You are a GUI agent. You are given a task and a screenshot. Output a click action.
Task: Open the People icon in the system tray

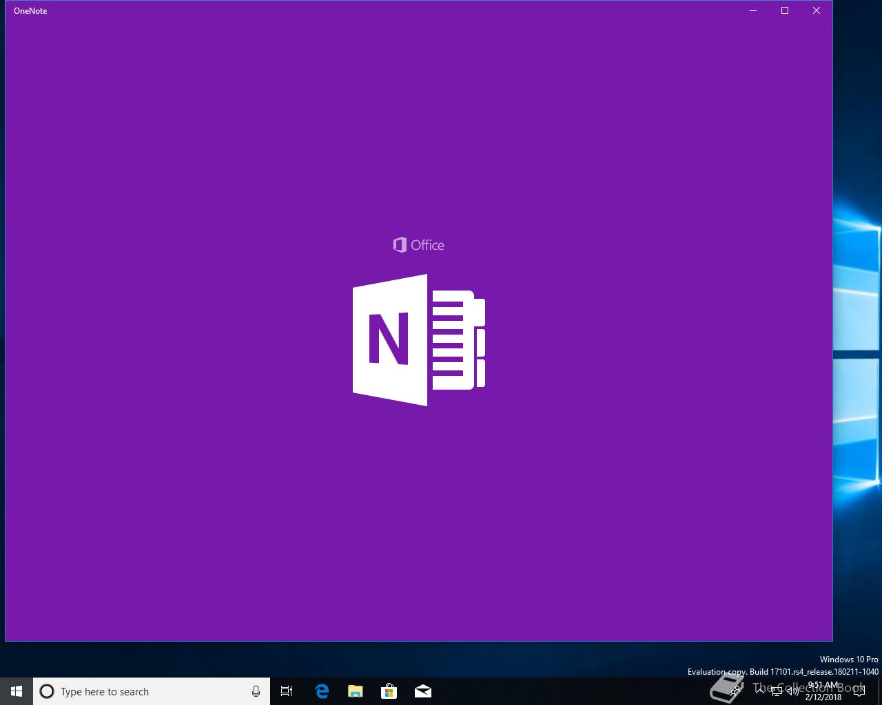[x=735, y=691]
